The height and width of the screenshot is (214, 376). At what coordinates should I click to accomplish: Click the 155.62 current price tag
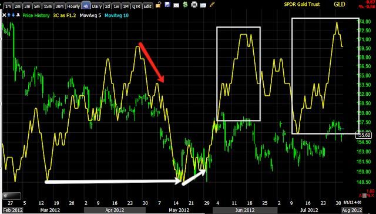coord(364,135)
